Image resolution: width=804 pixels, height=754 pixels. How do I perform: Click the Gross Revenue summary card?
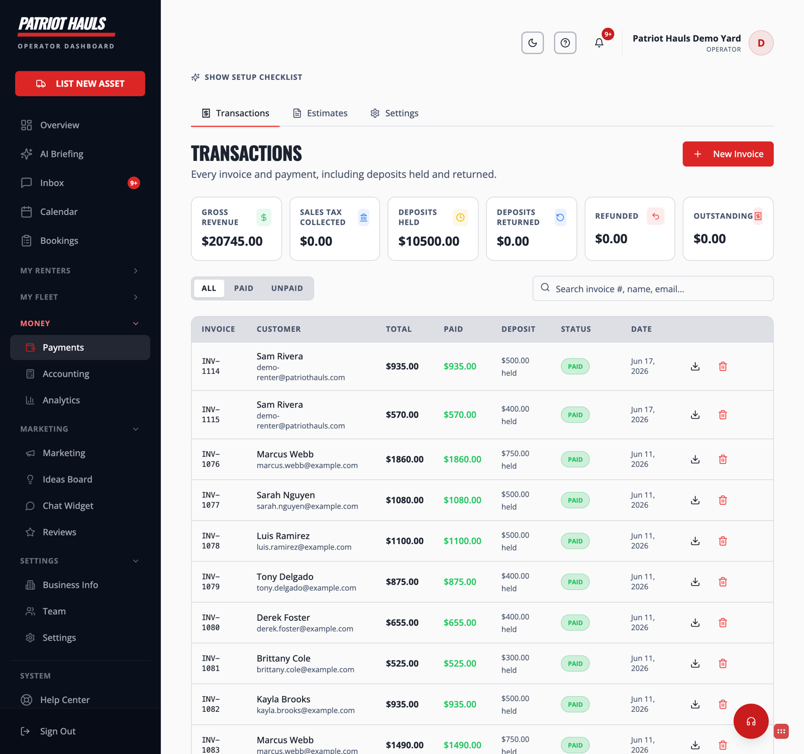coord(236,229)
